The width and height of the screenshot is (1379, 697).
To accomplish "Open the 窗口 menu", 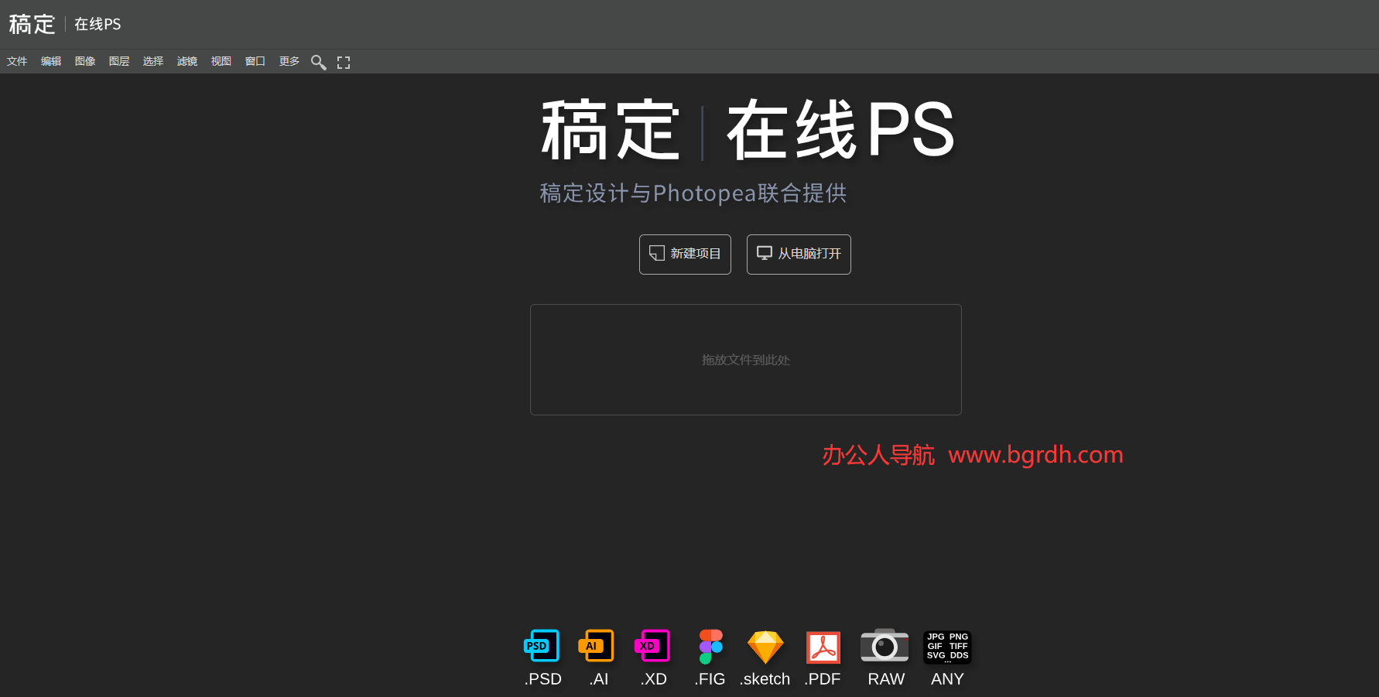I will (x=255, y=61).
